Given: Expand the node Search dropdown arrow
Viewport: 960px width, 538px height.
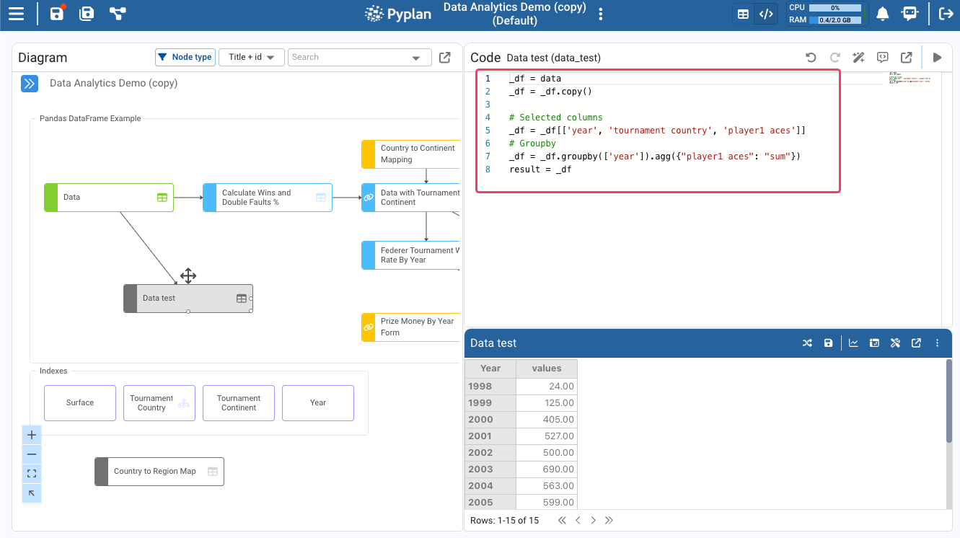Looking at the screenshot, I should coord(416,58).
